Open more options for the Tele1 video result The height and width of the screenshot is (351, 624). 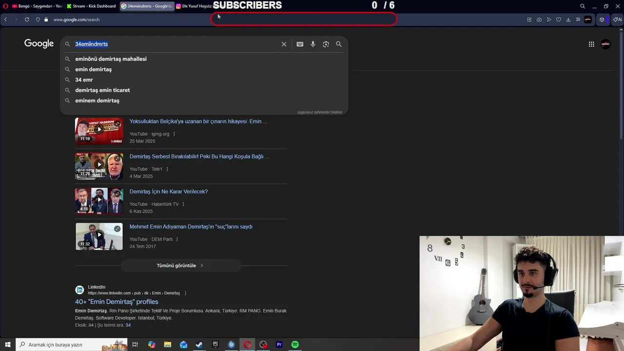[x=167, y=169]
